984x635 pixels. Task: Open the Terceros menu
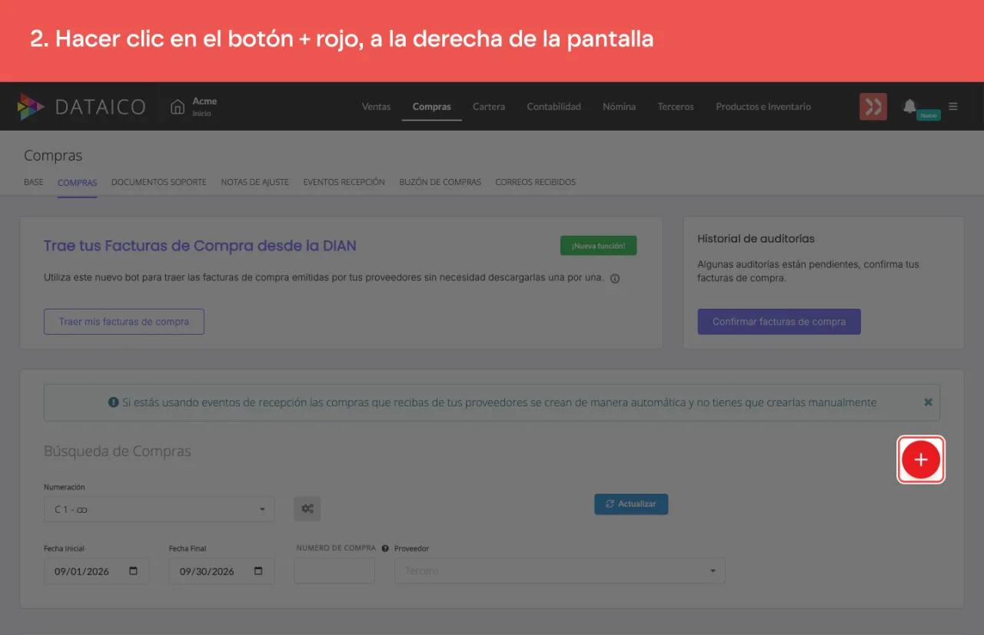click(676, 107)
